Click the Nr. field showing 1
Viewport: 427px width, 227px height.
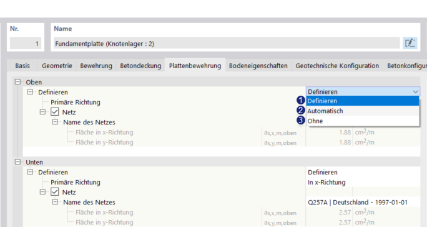[x=26, y=44]
